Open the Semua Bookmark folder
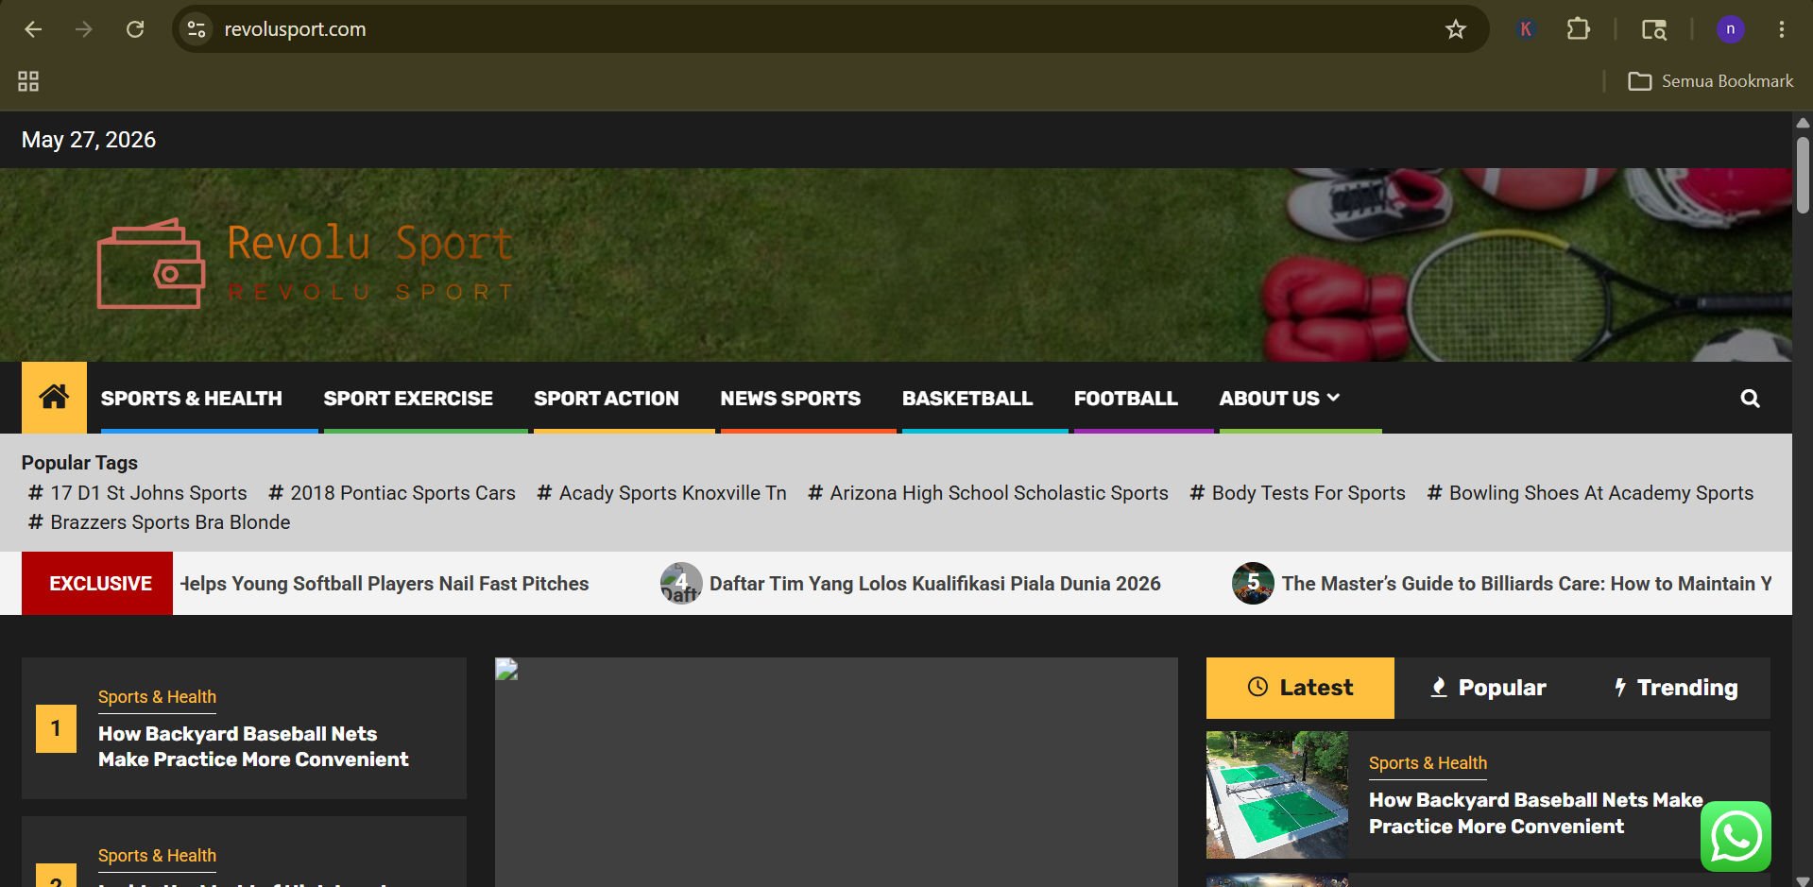 tap(1711, 81)
